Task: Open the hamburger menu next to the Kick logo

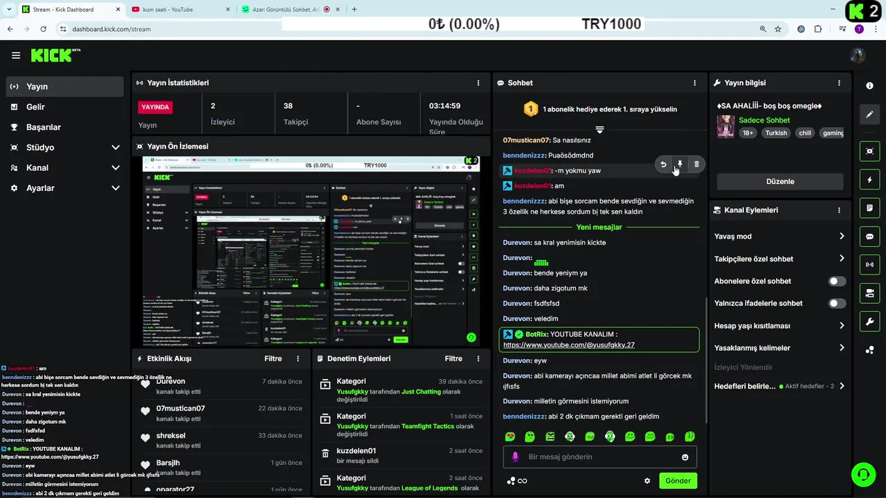Action: pos(16,55)
